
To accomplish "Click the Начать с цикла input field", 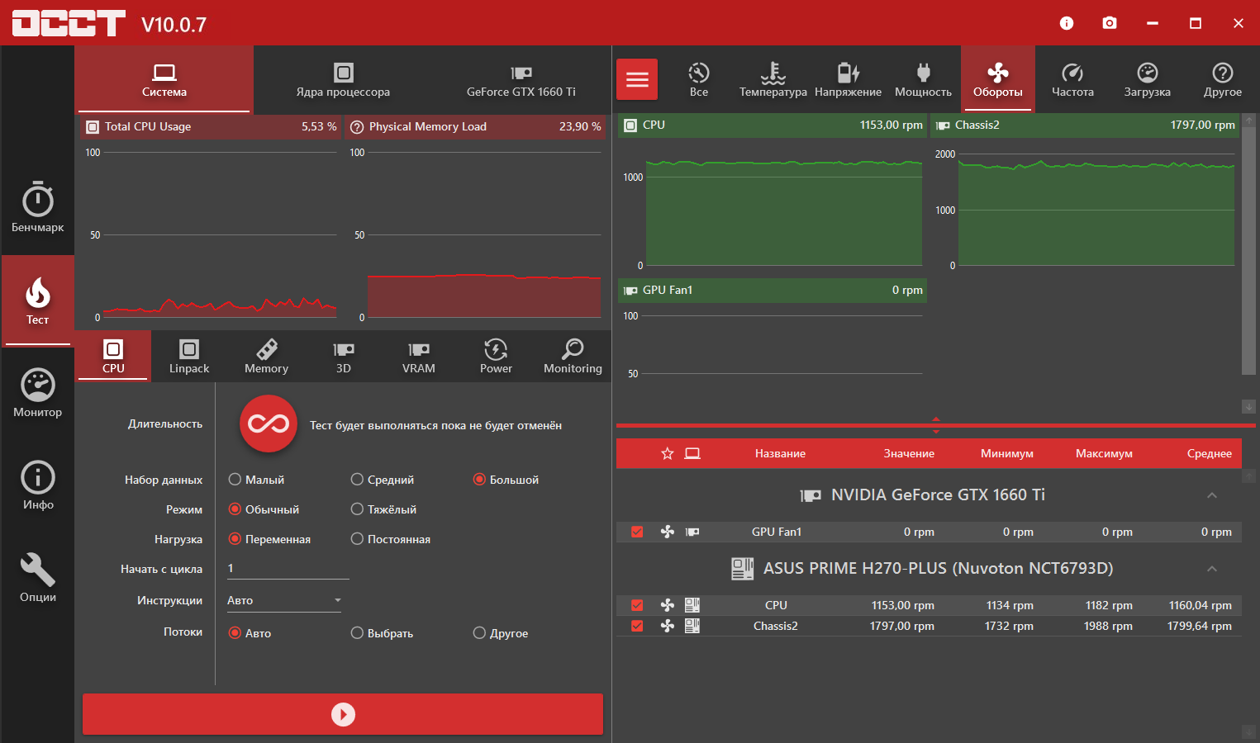I will (x=288, y=569).
